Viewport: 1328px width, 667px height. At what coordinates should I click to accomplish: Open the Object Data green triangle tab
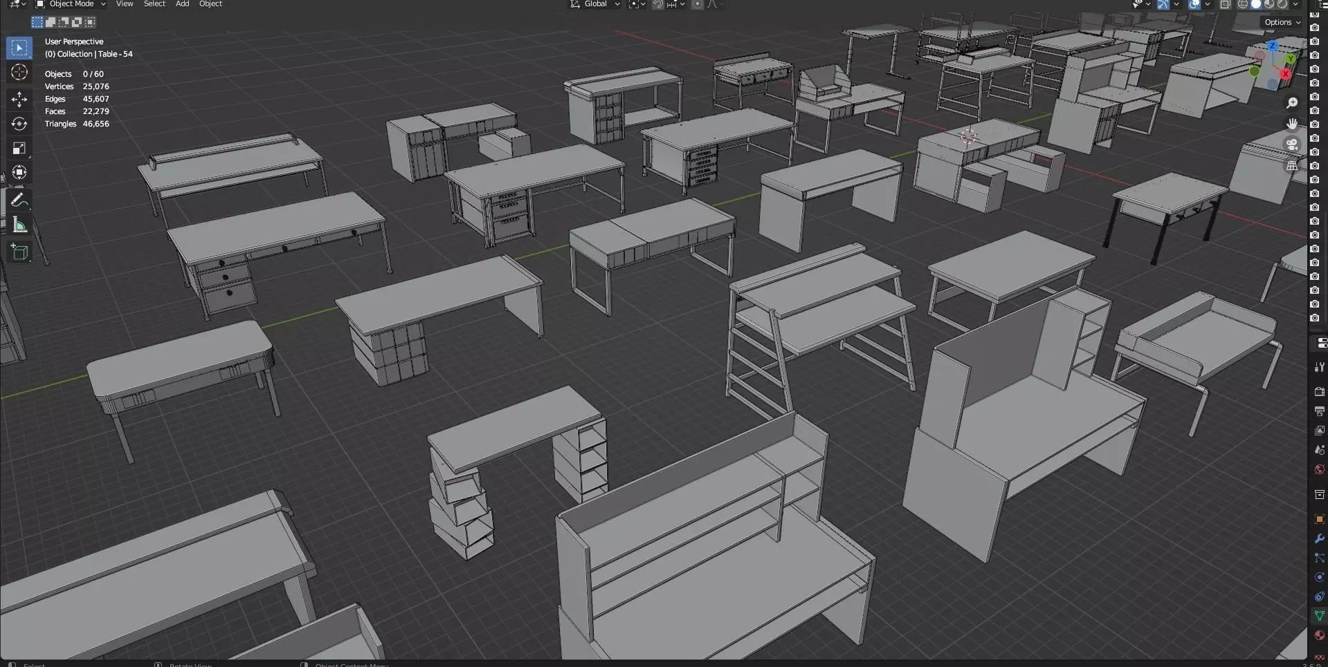click(1320, 616)
